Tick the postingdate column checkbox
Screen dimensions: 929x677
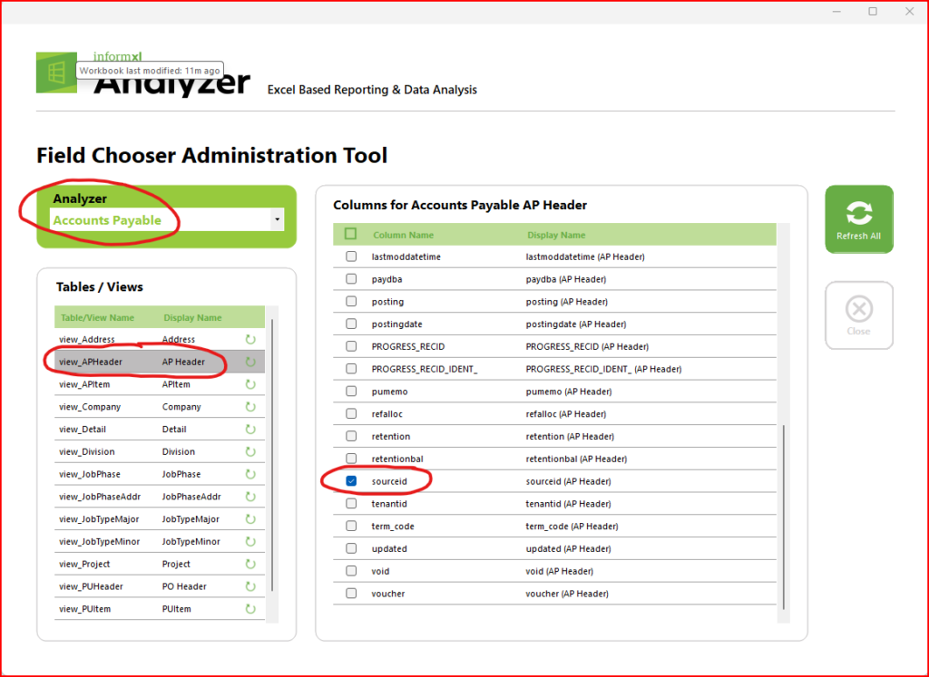(351, 324)
